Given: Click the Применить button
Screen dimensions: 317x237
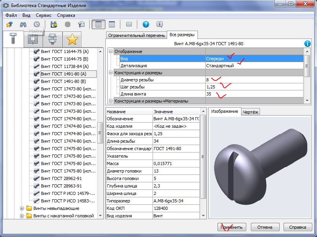Looking at the screenshot, I should point(232,227).
